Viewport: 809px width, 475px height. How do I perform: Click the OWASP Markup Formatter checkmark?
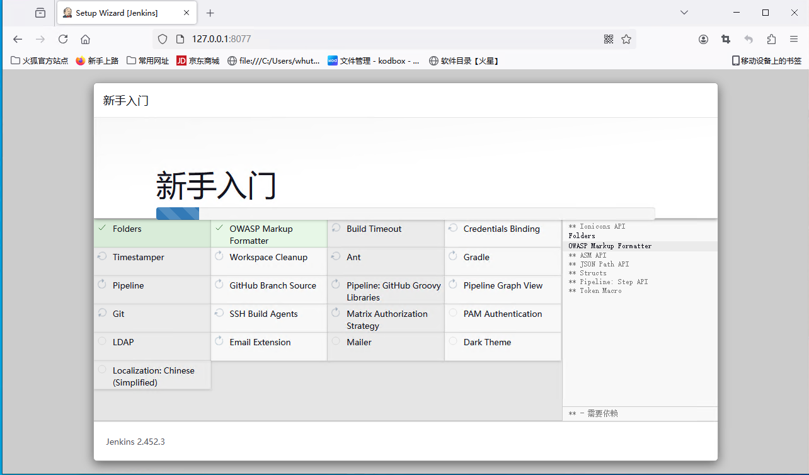[x=219, y=228]
